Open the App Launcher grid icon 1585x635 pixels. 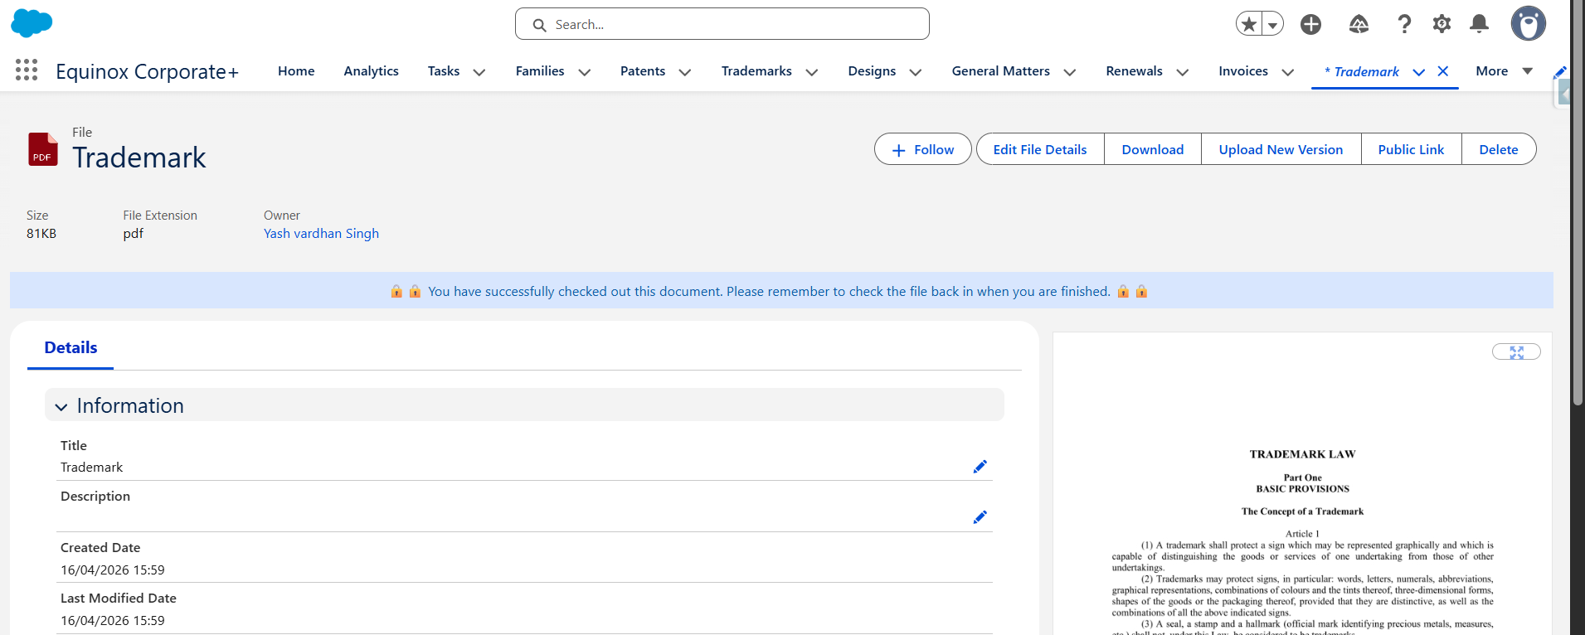click(27, 70)
